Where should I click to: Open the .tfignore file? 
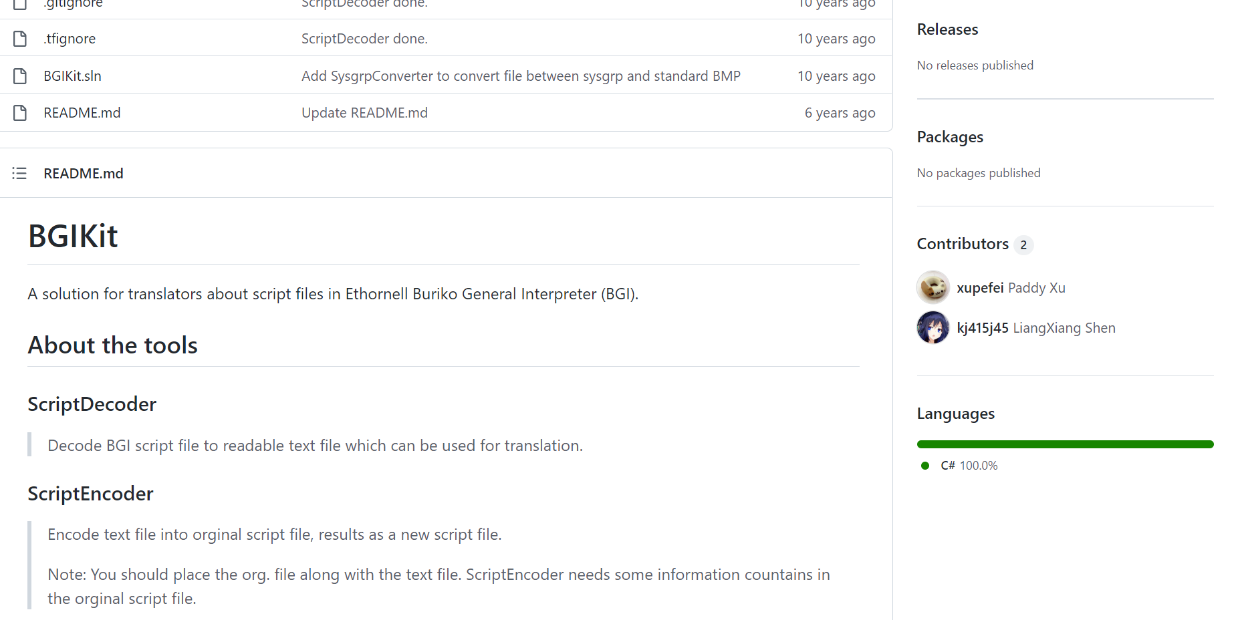[70, 39]
